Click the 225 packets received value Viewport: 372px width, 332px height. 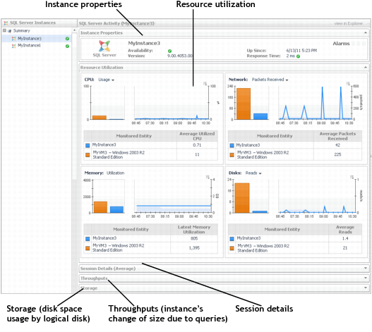tap(337, 154)
